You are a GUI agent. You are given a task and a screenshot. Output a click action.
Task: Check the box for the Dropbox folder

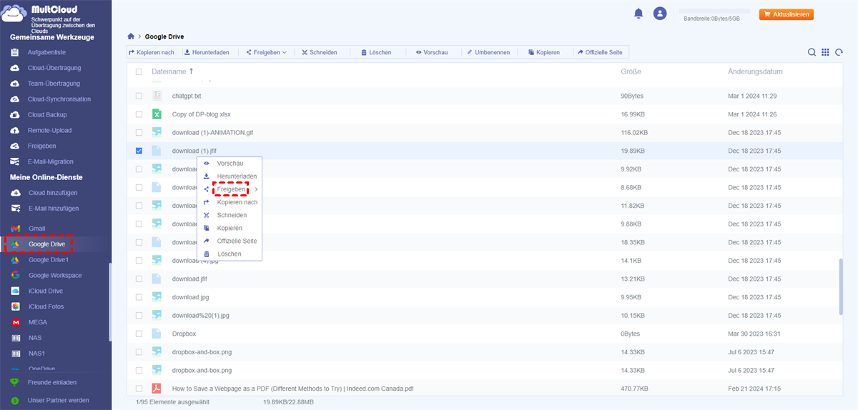(139, 334)
